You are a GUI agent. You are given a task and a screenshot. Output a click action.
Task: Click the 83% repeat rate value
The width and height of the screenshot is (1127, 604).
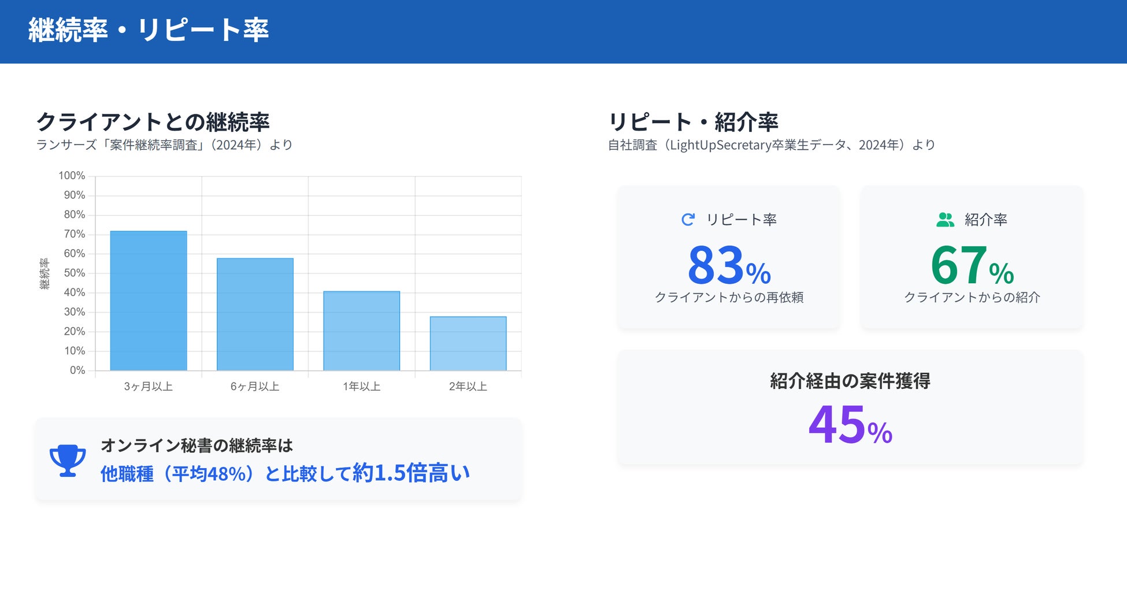click(729, 265)
